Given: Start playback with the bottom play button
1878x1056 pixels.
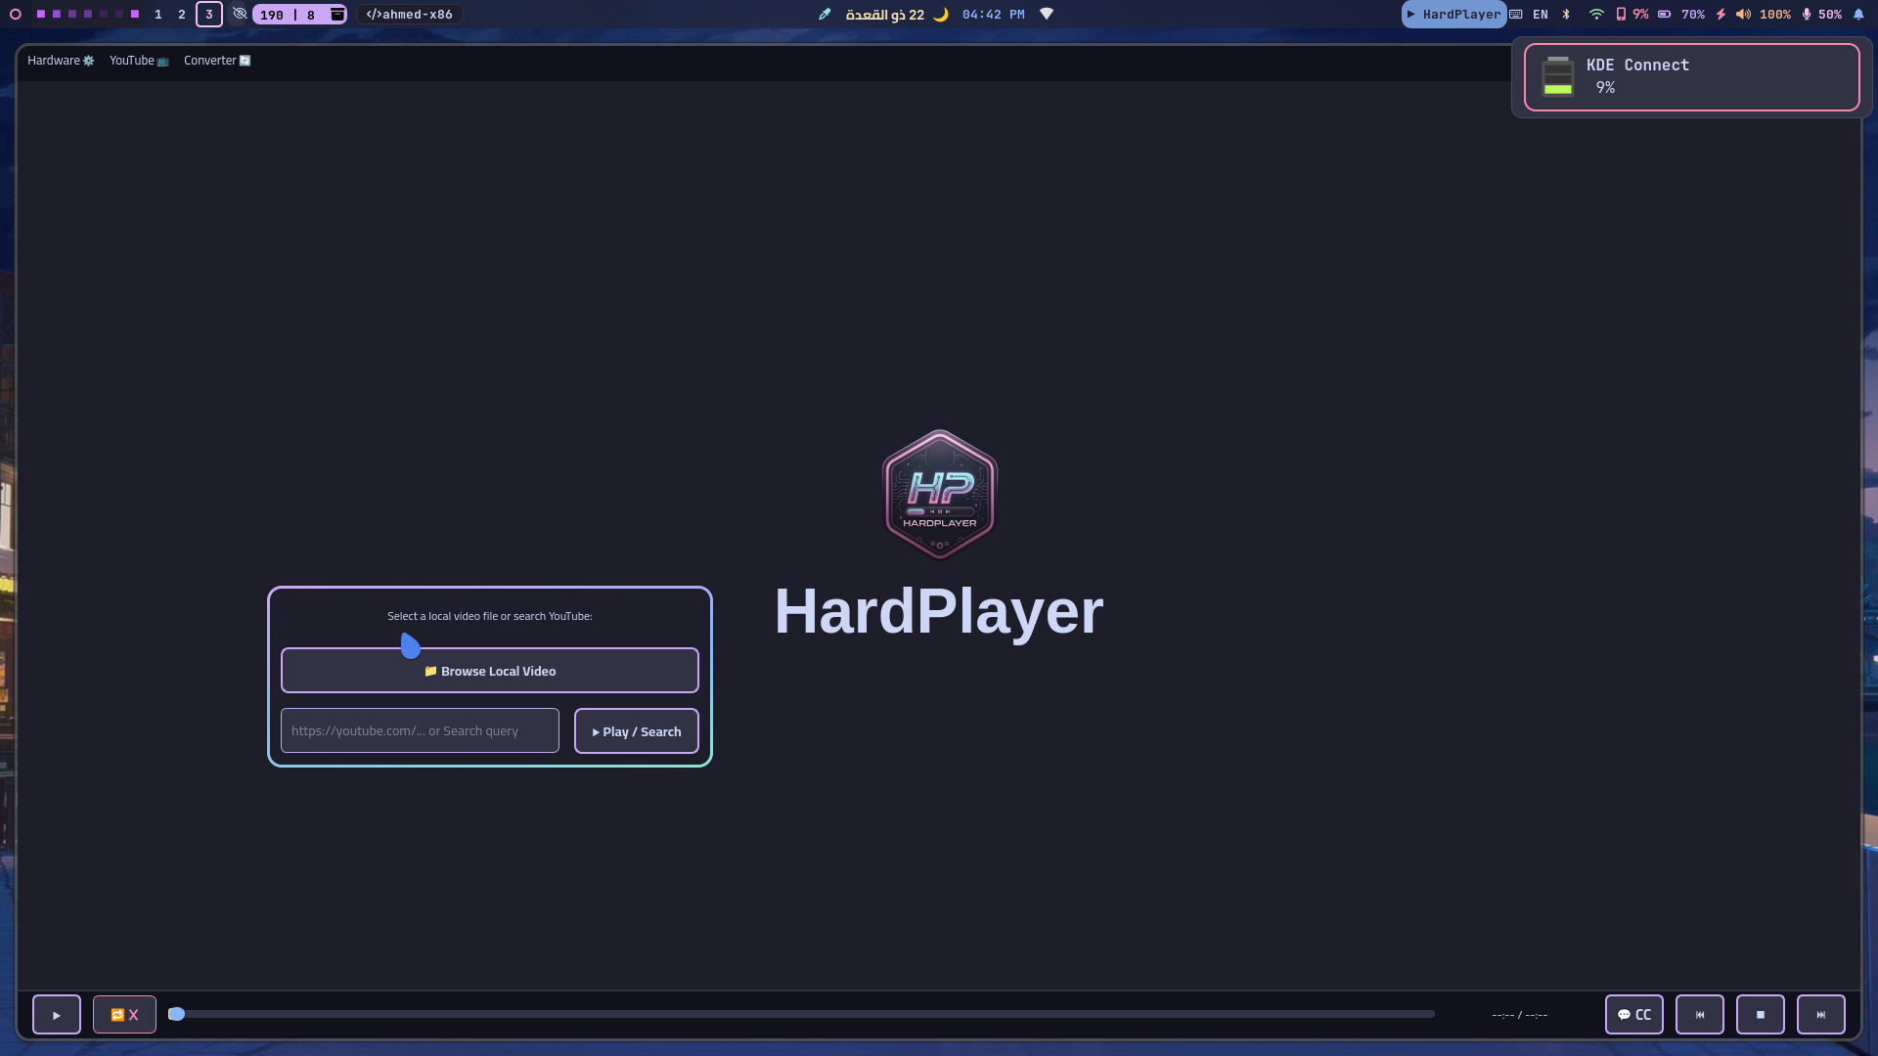Looking at the screenshot, I should click(x=57, y=1015).
